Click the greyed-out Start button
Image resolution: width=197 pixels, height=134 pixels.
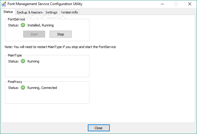(x=34, y=34)
